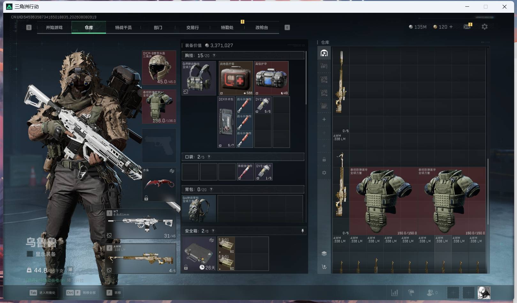
Task: Select the DEK手术包 surgical kit
Action: coord(226,122)
